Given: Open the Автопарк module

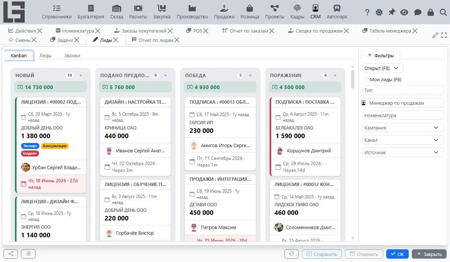Looking at the screenshot, I should coord(337,12).
